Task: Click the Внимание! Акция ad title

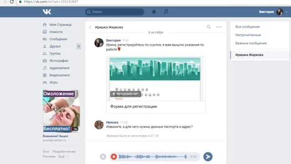Action: (55, 136)
